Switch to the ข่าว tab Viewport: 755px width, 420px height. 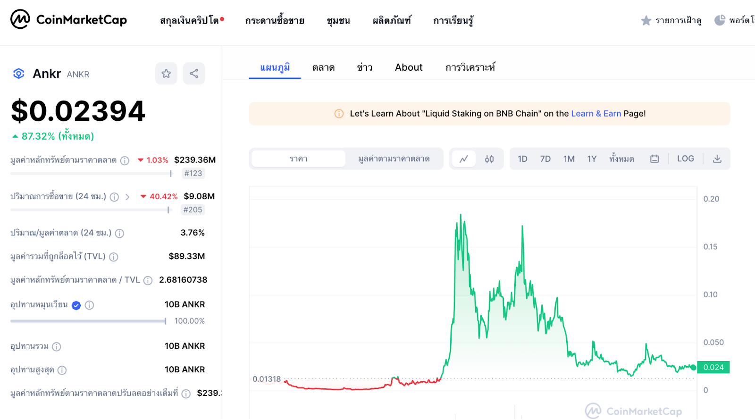tap(365, 67)
